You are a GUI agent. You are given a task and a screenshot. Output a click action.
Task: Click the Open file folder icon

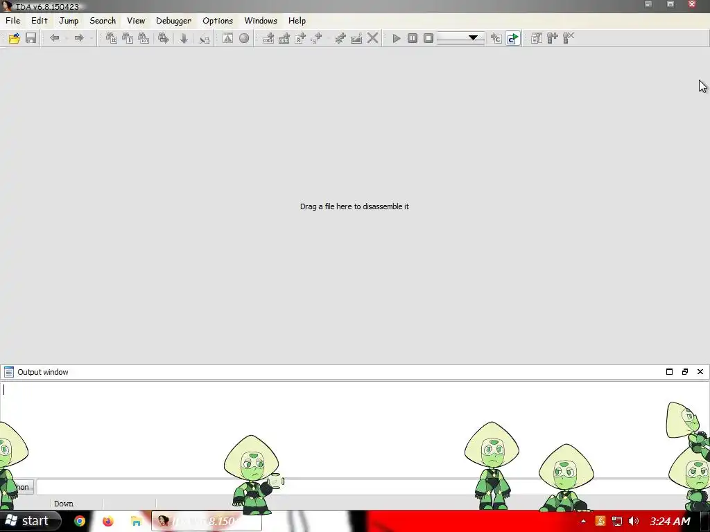point(15,39)
